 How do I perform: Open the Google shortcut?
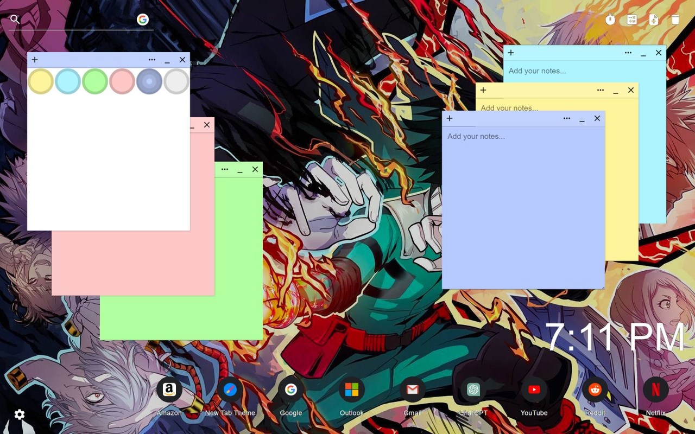point(291,390)
